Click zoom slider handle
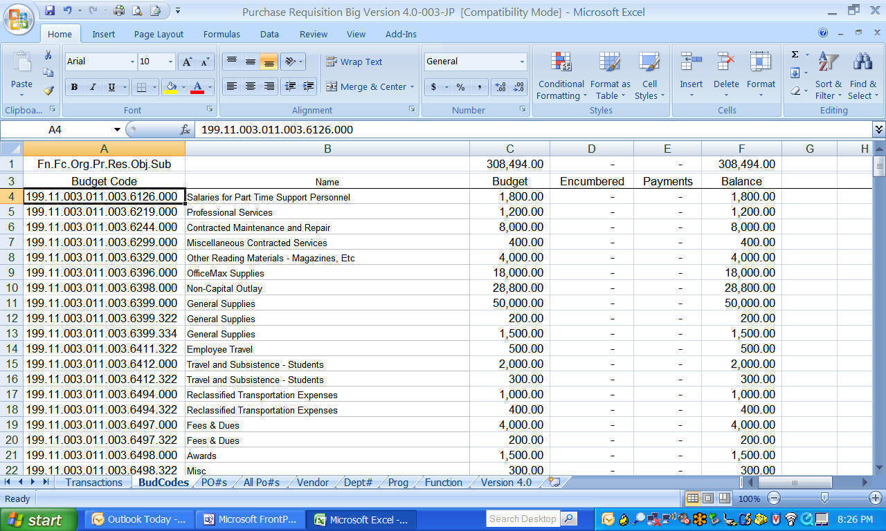This screenshot has height=531, width=886. coord(824,498)
